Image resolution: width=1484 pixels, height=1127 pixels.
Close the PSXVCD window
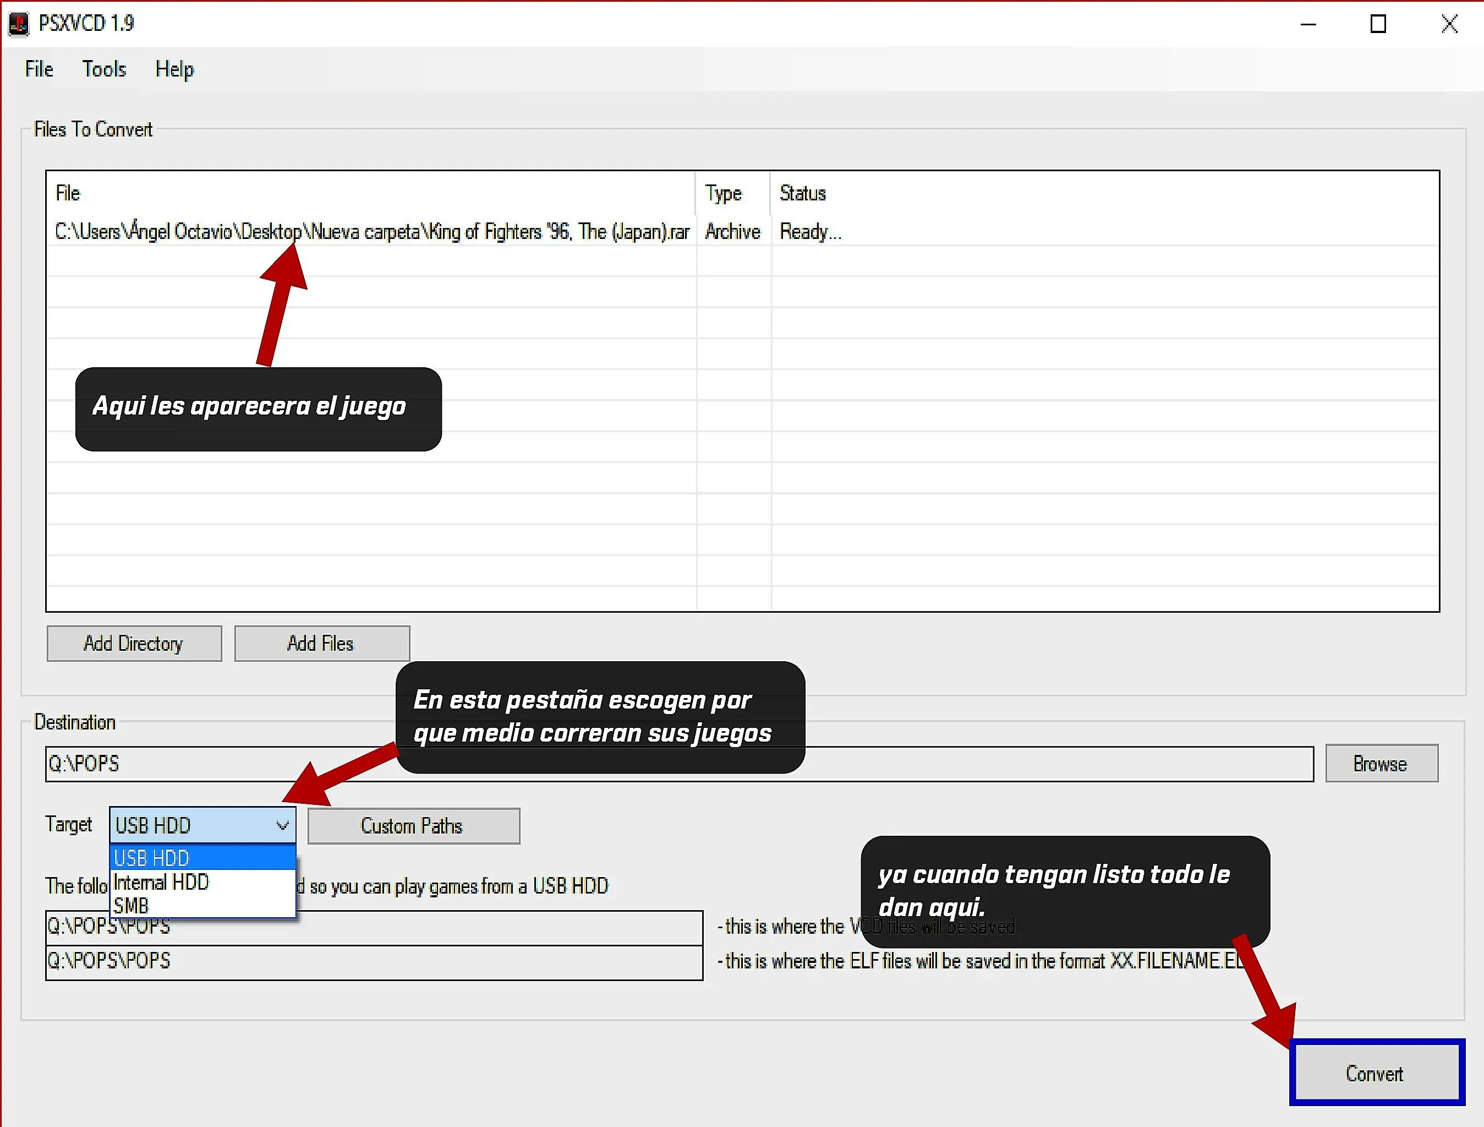pos(1450,24)
